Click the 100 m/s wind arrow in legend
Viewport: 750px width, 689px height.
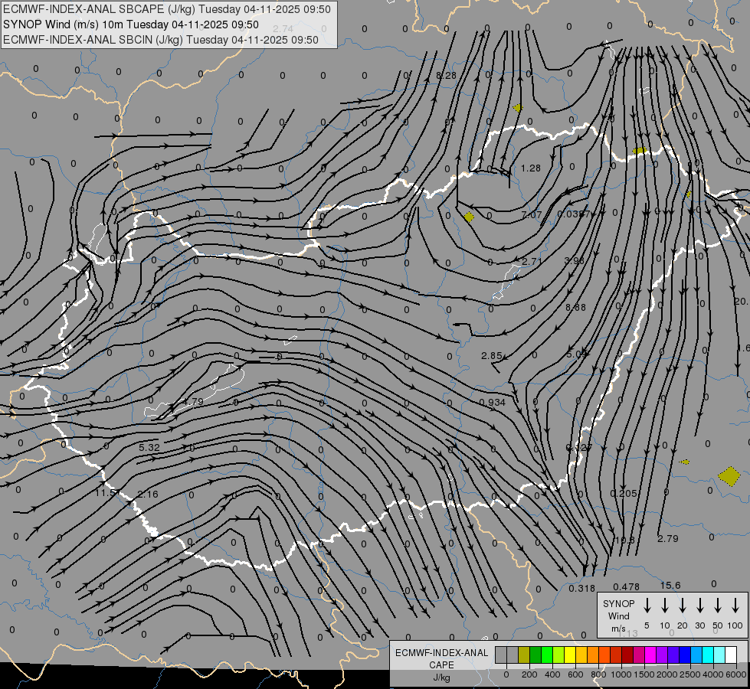point(735,606)
